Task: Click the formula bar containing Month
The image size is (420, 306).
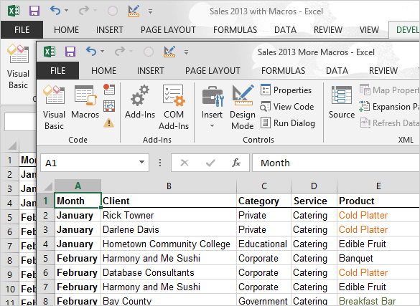Action: 336,163
